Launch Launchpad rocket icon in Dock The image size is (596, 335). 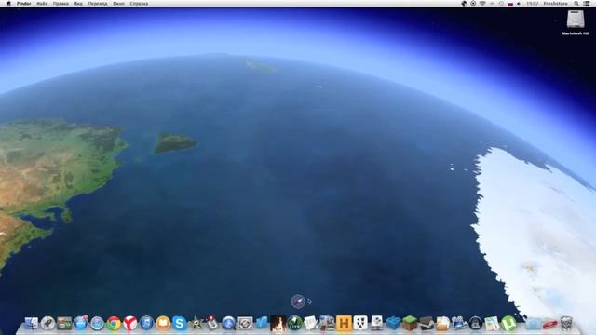point(47,323)
